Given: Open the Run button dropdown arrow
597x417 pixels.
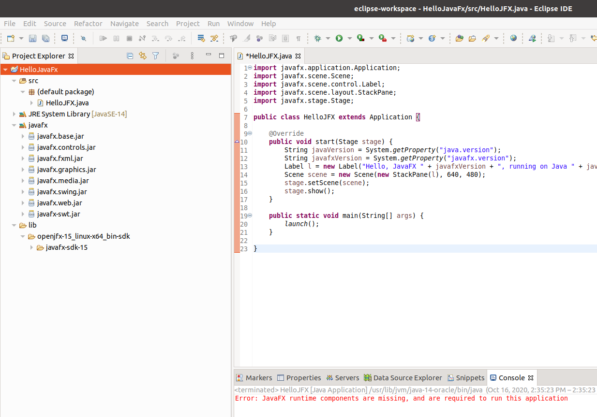Looking at the screenshot, I should (349, 38).
